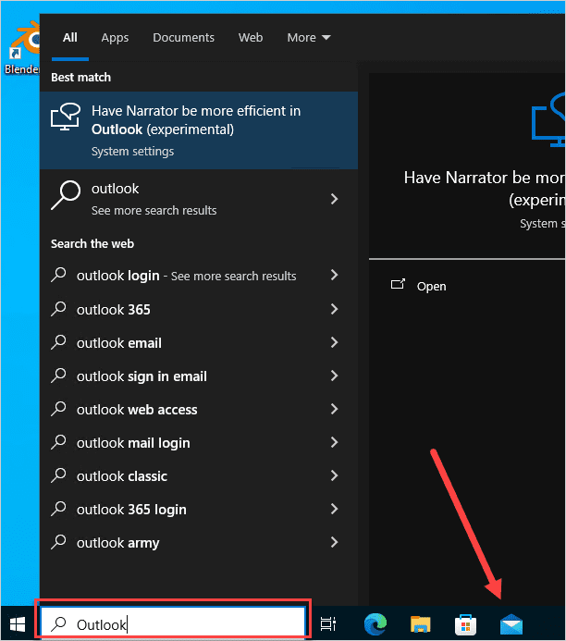Expand the 'outlook' See more search results chevron
Image resolution: width=566 pixels, height=641 pixels.
click(334, 199)
